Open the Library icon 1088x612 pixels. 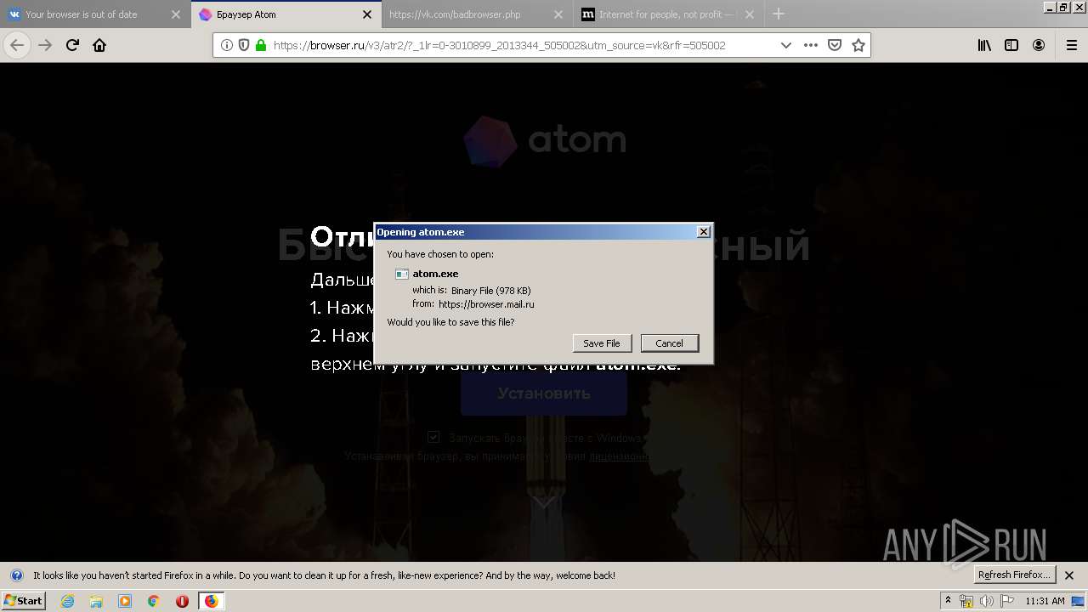[x=984, y=45]
